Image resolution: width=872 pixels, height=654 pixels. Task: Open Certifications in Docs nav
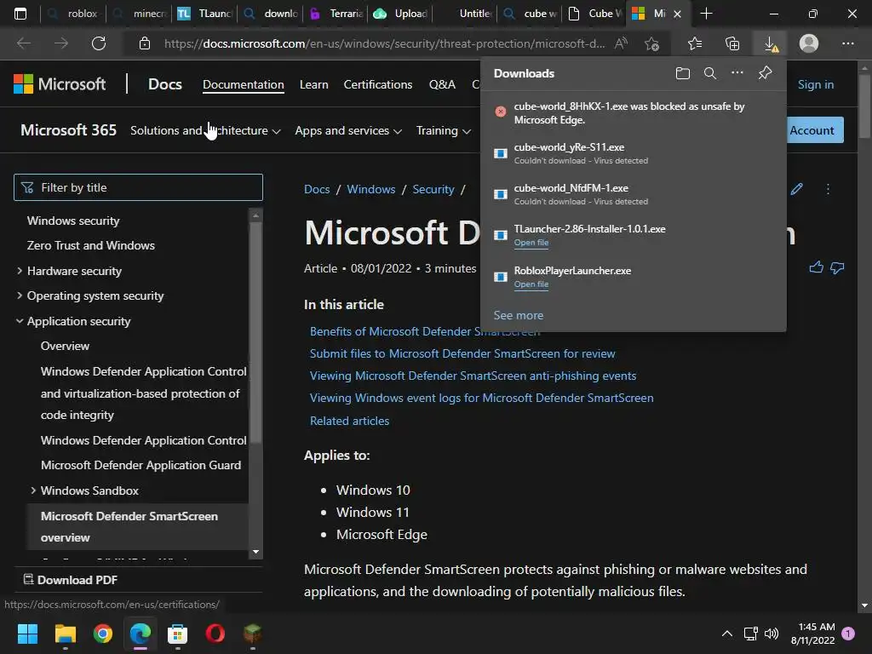377,84
